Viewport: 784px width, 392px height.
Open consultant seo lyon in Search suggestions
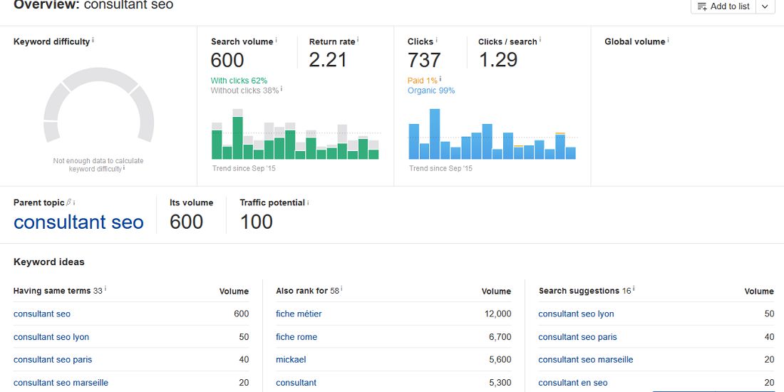pos(576,314)
